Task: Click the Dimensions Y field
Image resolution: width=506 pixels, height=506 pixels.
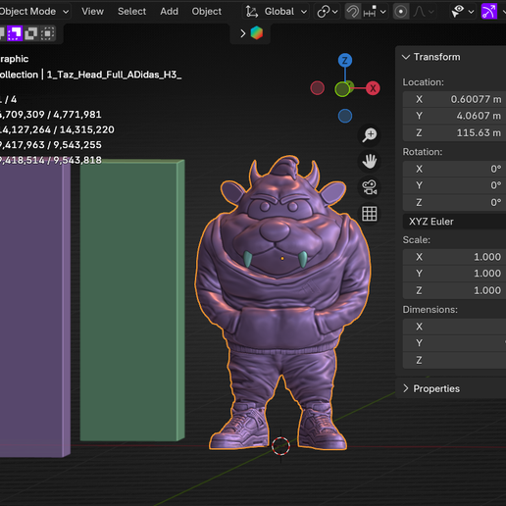Action: pyautogui.click(x=454, y=343)
